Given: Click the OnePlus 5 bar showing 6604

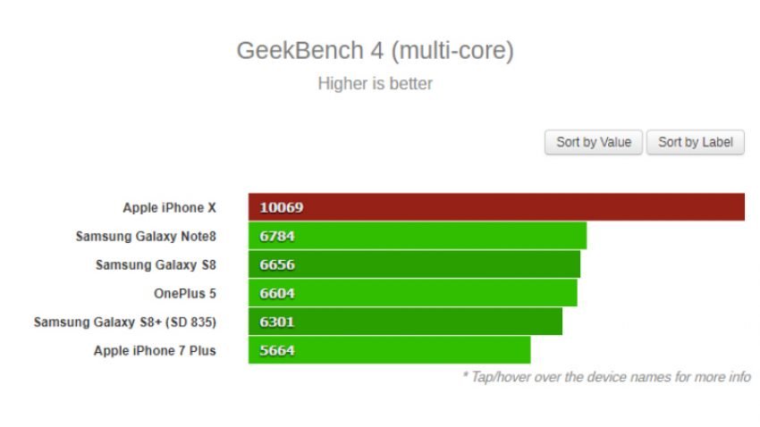Looking at the screenshot, I should tap(413, 293).
